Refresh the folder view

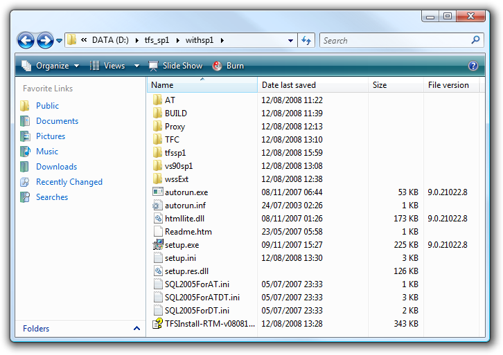(306, 41)
